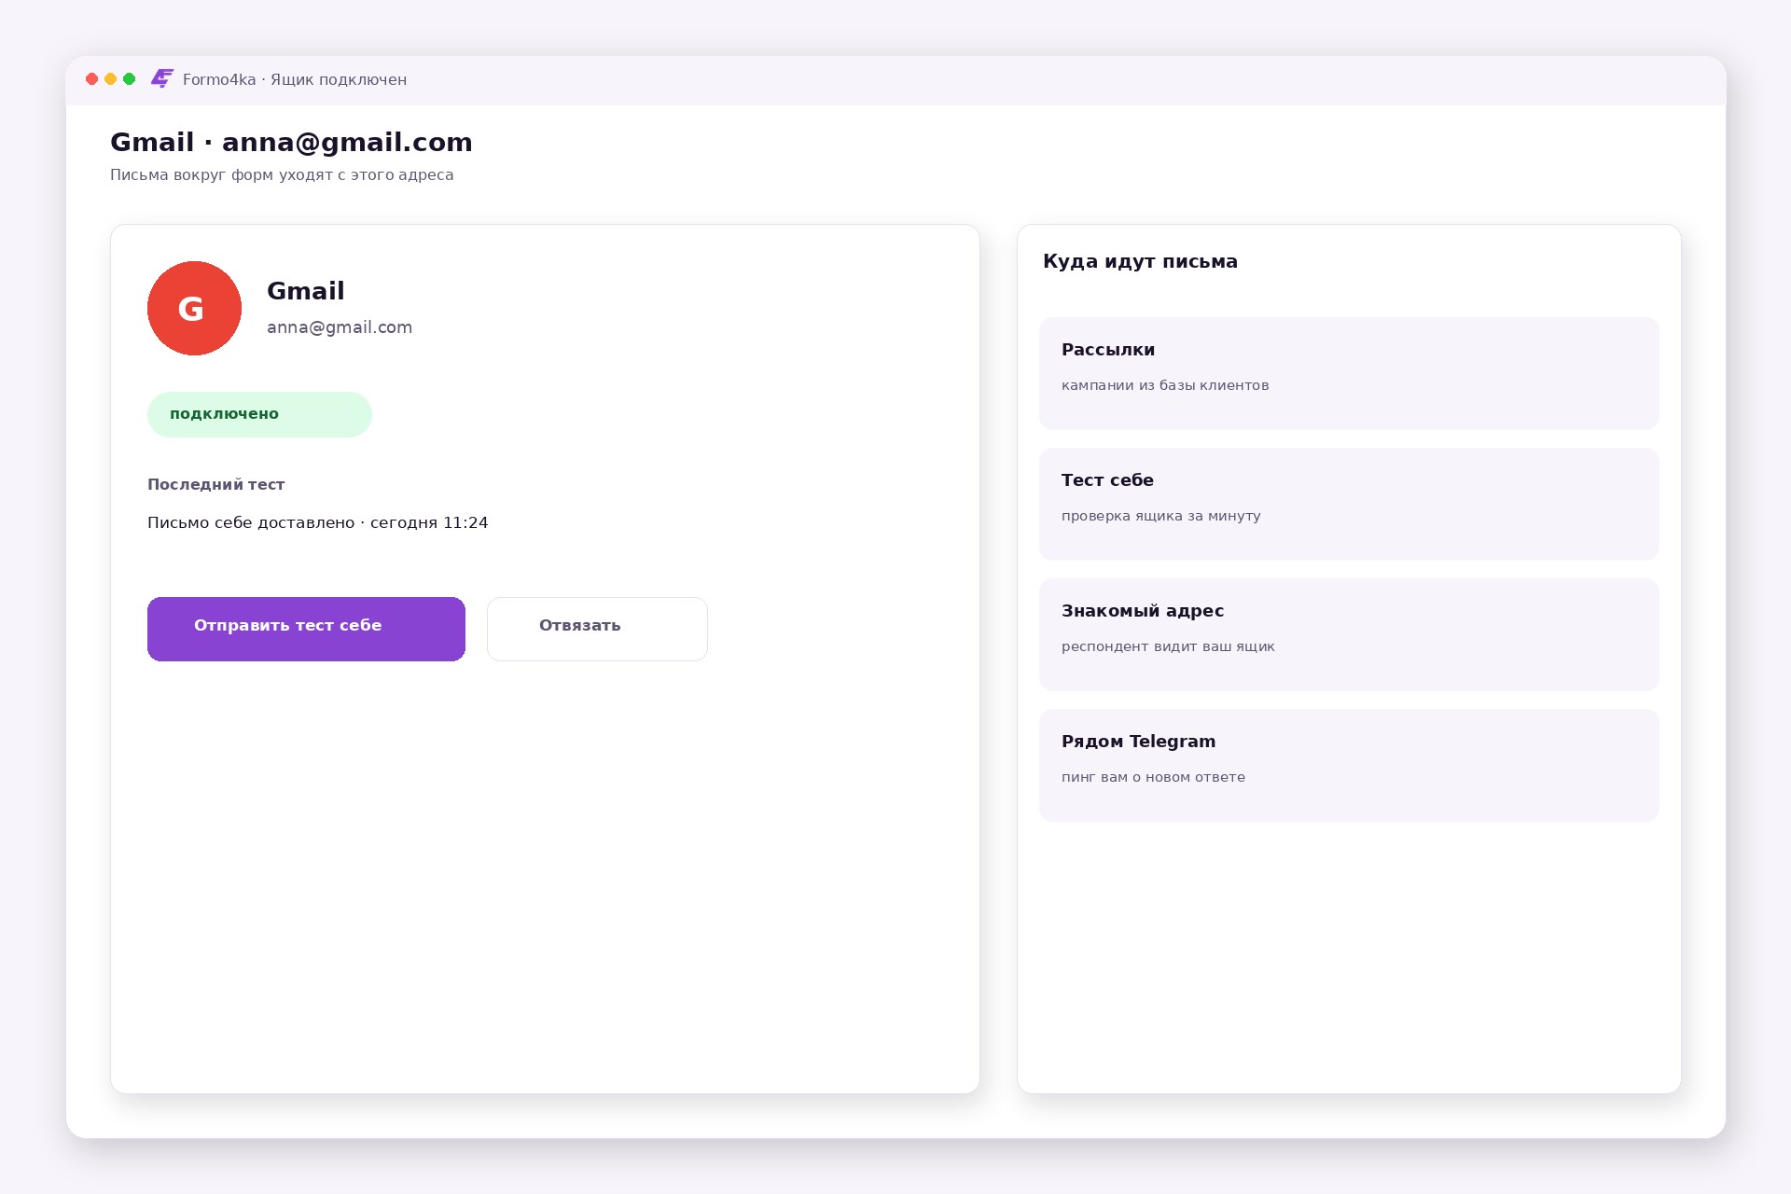1791x1194 pixels.
Task: Click the Отвязать button to unlink mailbox
Action: coord(597,629)
